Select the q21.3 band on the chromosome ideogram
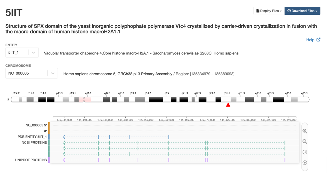The width and height of the screenshot is (327, 173). coord(184,99)
